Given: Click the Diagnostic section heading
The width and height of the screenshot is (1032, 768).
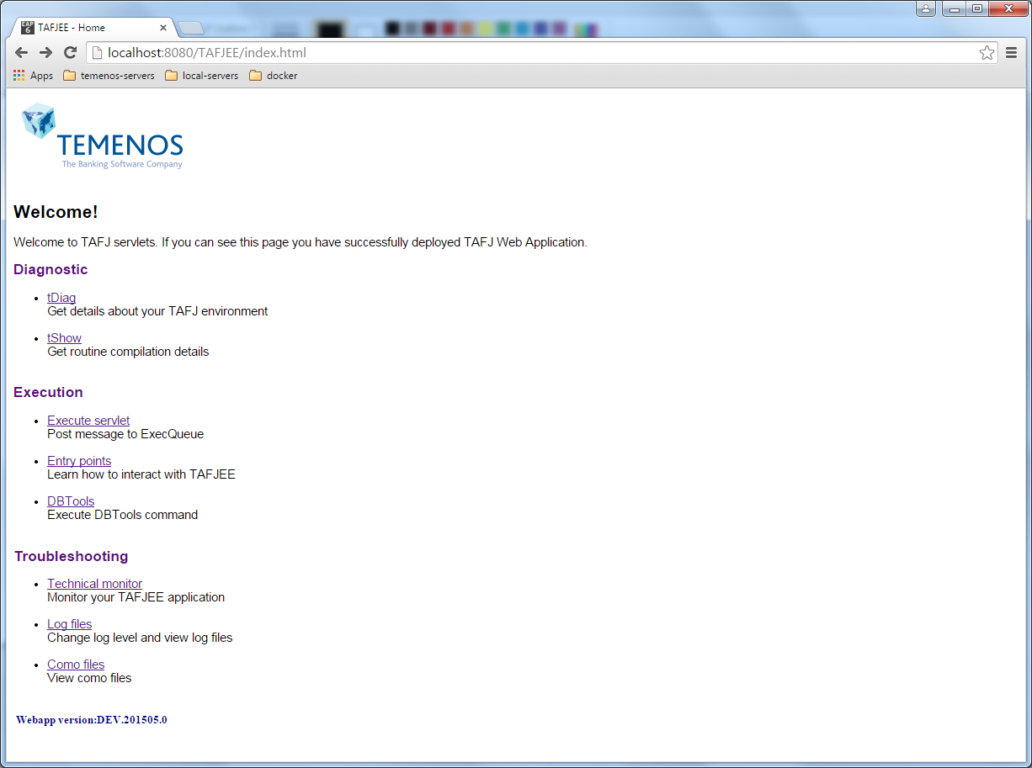Looking at the screenshot, I should tap(51, 269).
